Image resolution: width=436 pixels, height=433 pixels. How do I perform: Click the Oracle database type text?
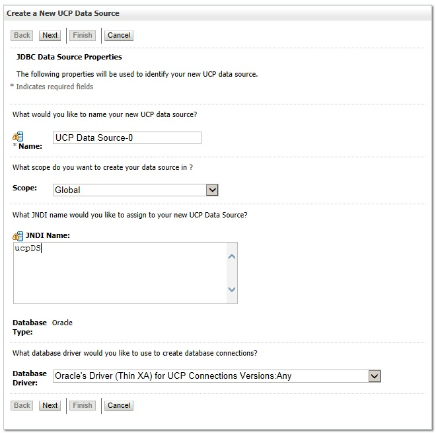click(x=62, y=323)
